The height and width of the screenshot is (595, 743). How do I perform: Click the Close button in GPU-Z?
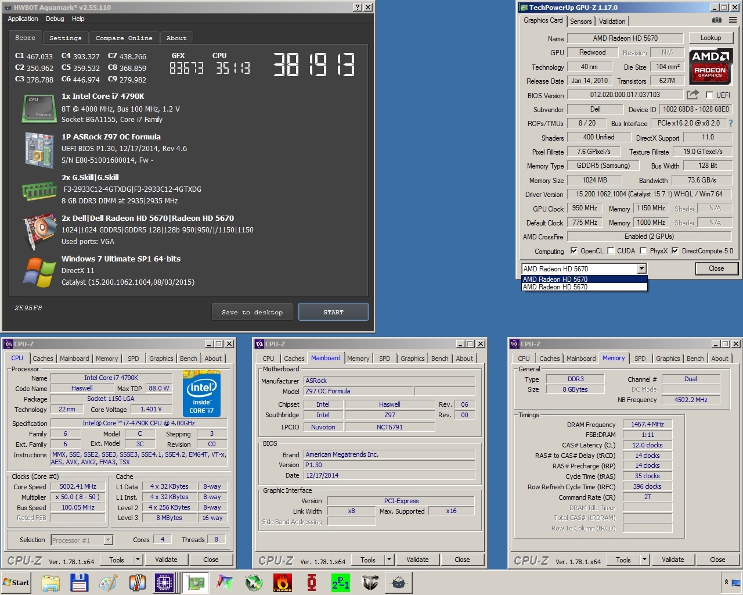[x=716, y=268]
